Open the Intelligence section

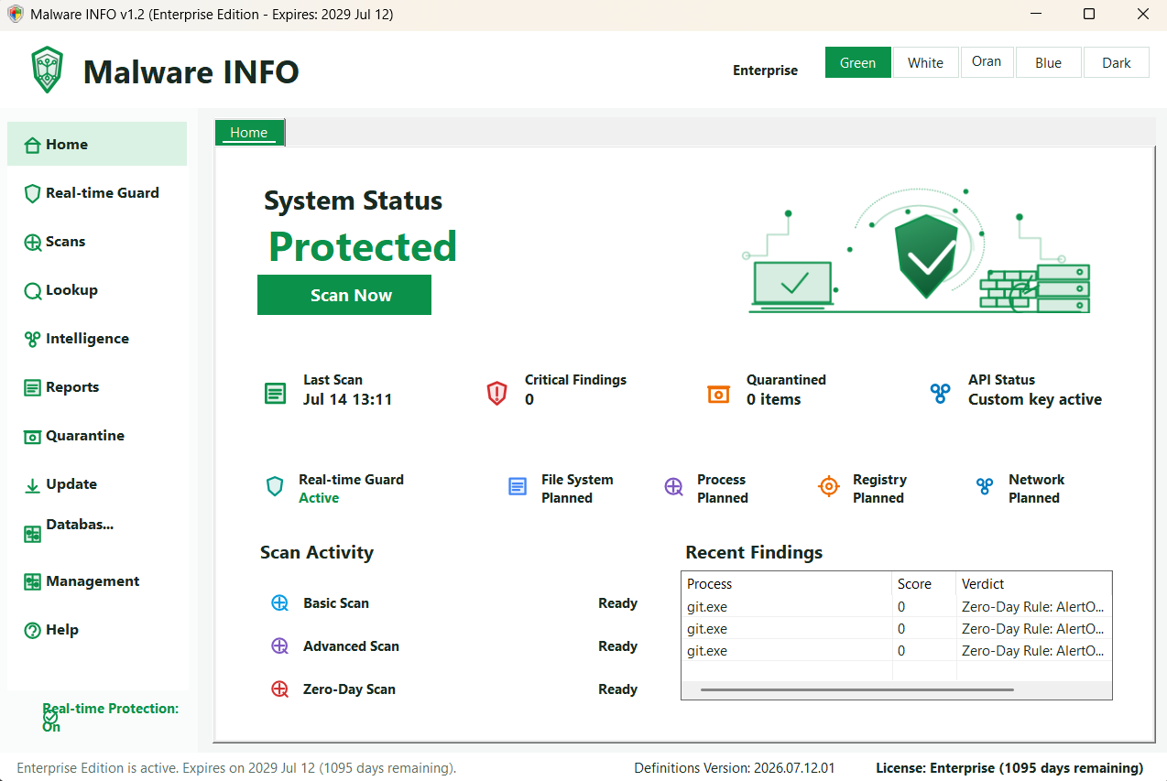pos(97,339)
